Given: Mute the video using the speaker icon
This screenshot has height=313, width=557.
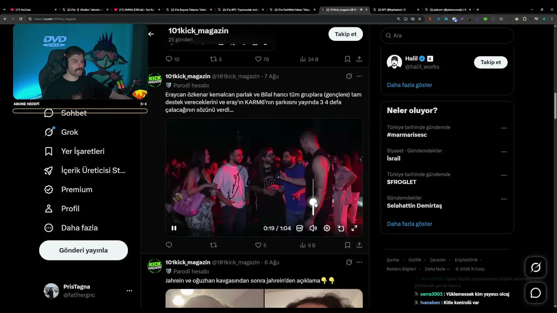Looking at the screenshot, I should [313, 228].
